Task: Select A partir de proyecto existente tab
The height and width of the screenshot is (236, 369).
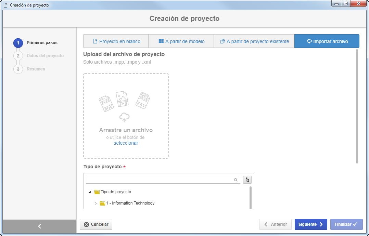Action: pos(254,41)
